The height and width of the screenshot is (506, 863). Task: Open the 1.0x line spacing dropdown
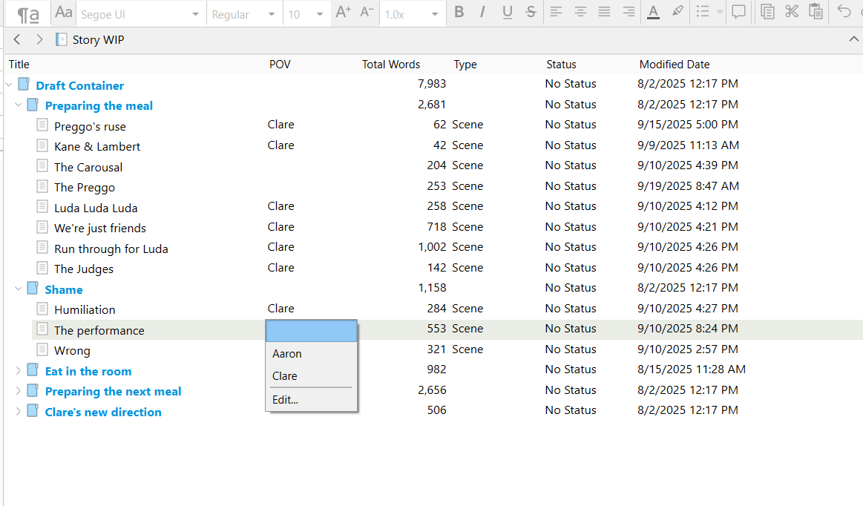tap(412, 14)
